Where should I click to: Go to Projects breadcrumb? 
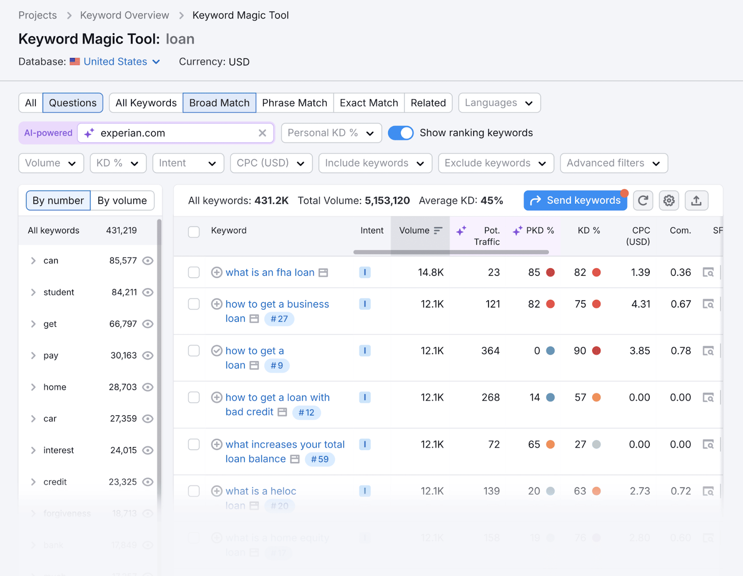[x=38, y=15]
